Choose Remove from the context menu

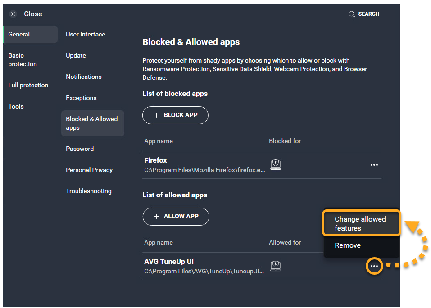[x=348, y=245]
